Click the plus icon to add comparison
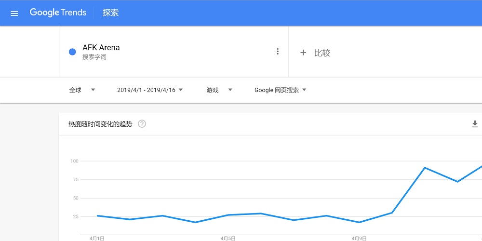Viewport: 482px width, 241px height. 303,53
